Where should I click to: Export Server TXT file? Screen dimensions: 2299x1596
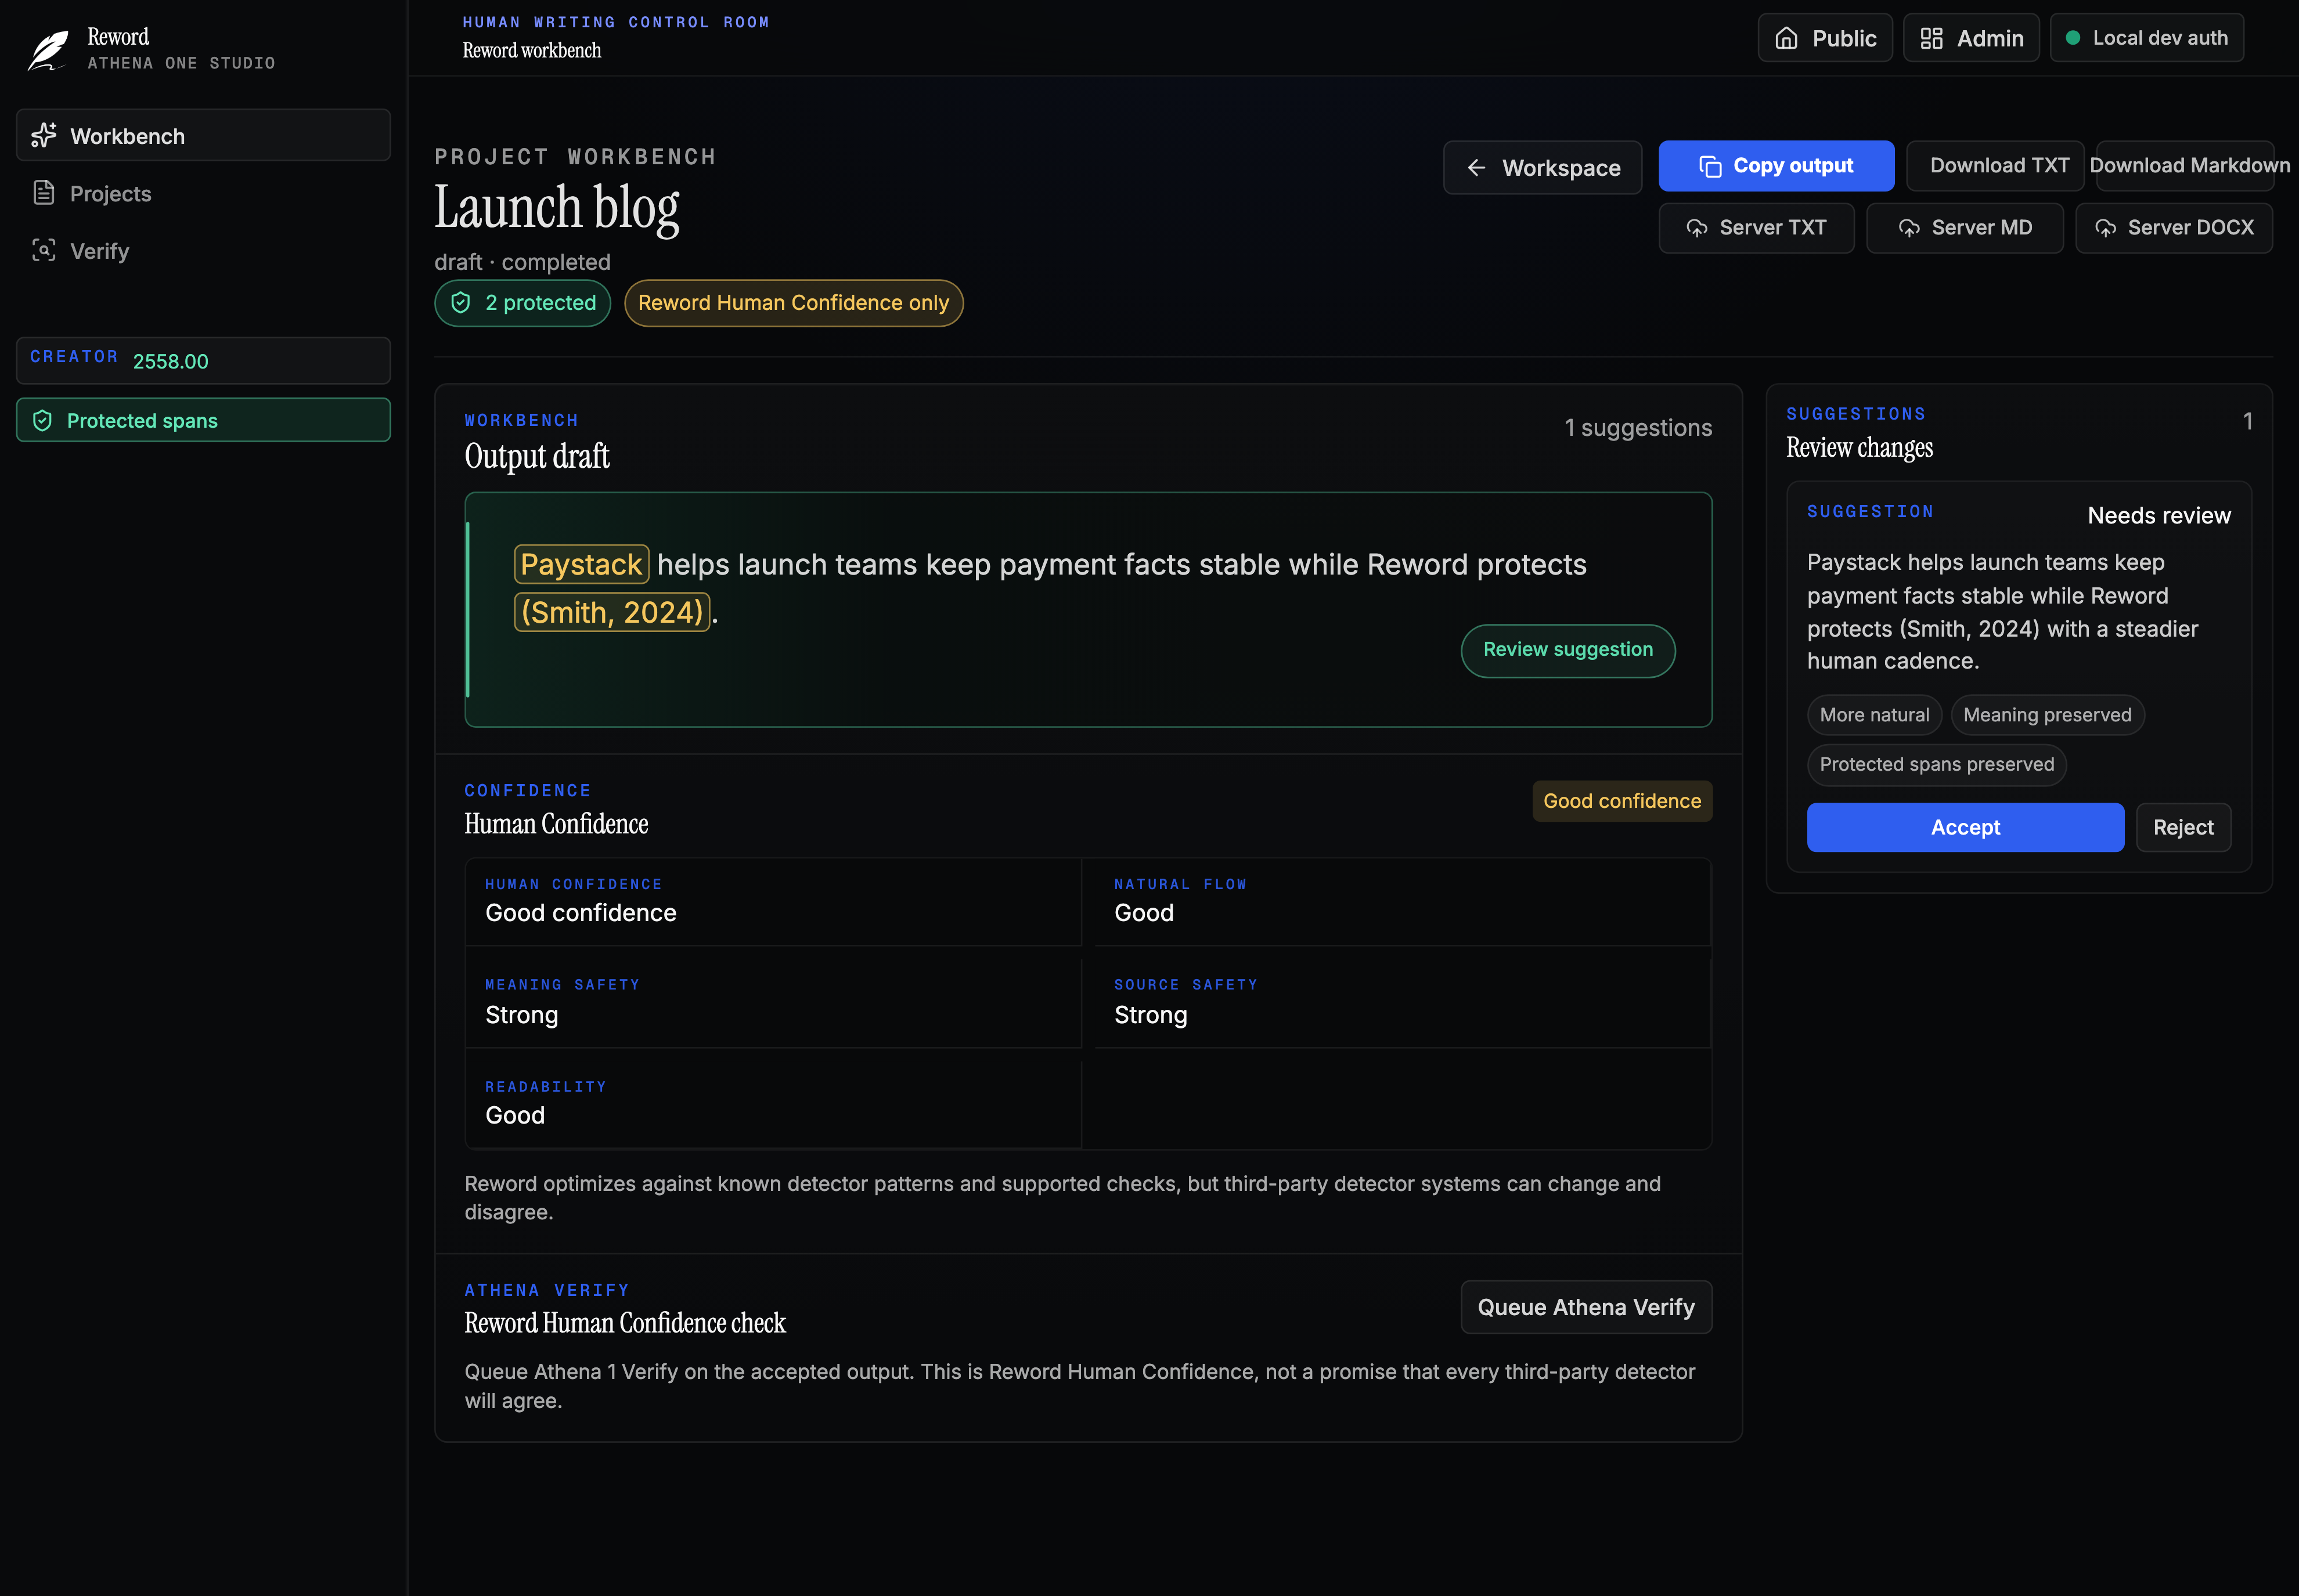(1756, 228)
